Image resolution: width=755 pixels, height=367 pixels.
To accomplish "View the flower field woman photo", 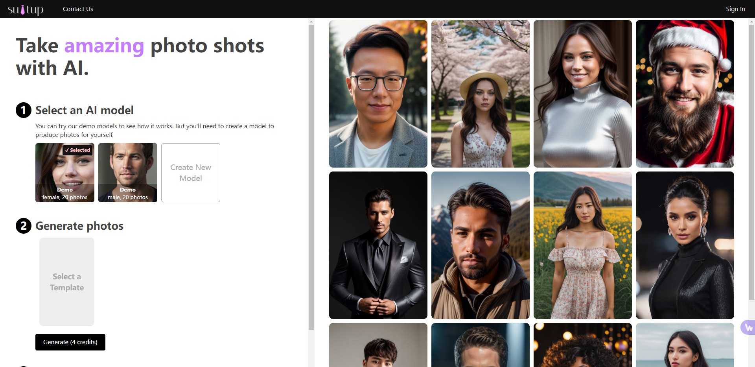I will (582, 245).
